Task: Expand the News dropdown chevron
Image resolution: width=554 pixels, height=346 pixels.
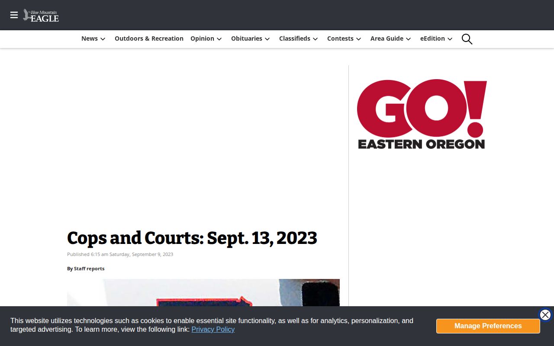Action: point(103,39)
